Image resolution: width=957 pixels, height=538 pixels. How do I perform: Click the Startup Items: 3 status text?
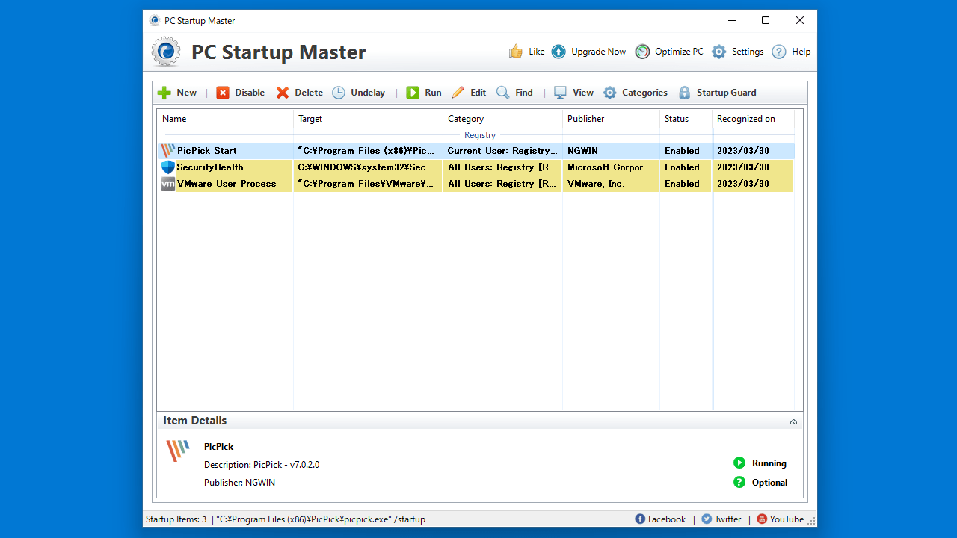click(176, 519)
